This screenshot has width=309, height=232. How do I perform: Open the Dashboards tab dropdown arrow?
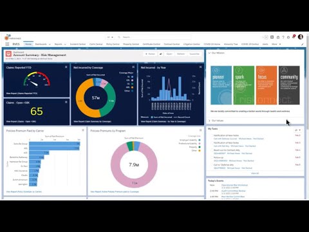pyautogui.click(x=50, y=44)
